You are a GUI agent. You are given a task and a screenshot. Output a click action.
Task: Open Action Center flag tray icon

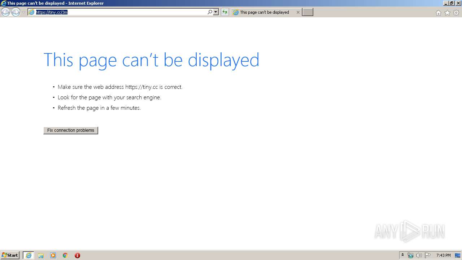point(428,255)
